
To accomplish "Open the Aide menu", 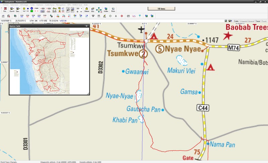I will pos(86,5).
